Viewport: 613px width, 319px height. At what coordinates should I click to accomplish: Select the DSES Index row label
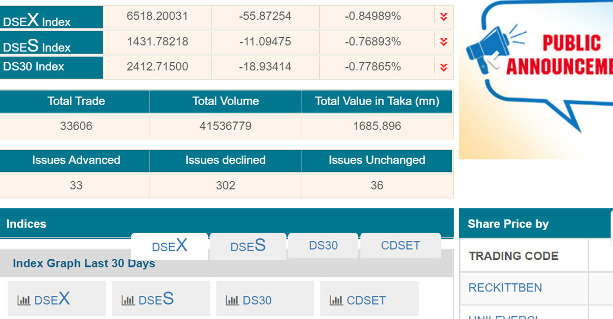point(37,46)
